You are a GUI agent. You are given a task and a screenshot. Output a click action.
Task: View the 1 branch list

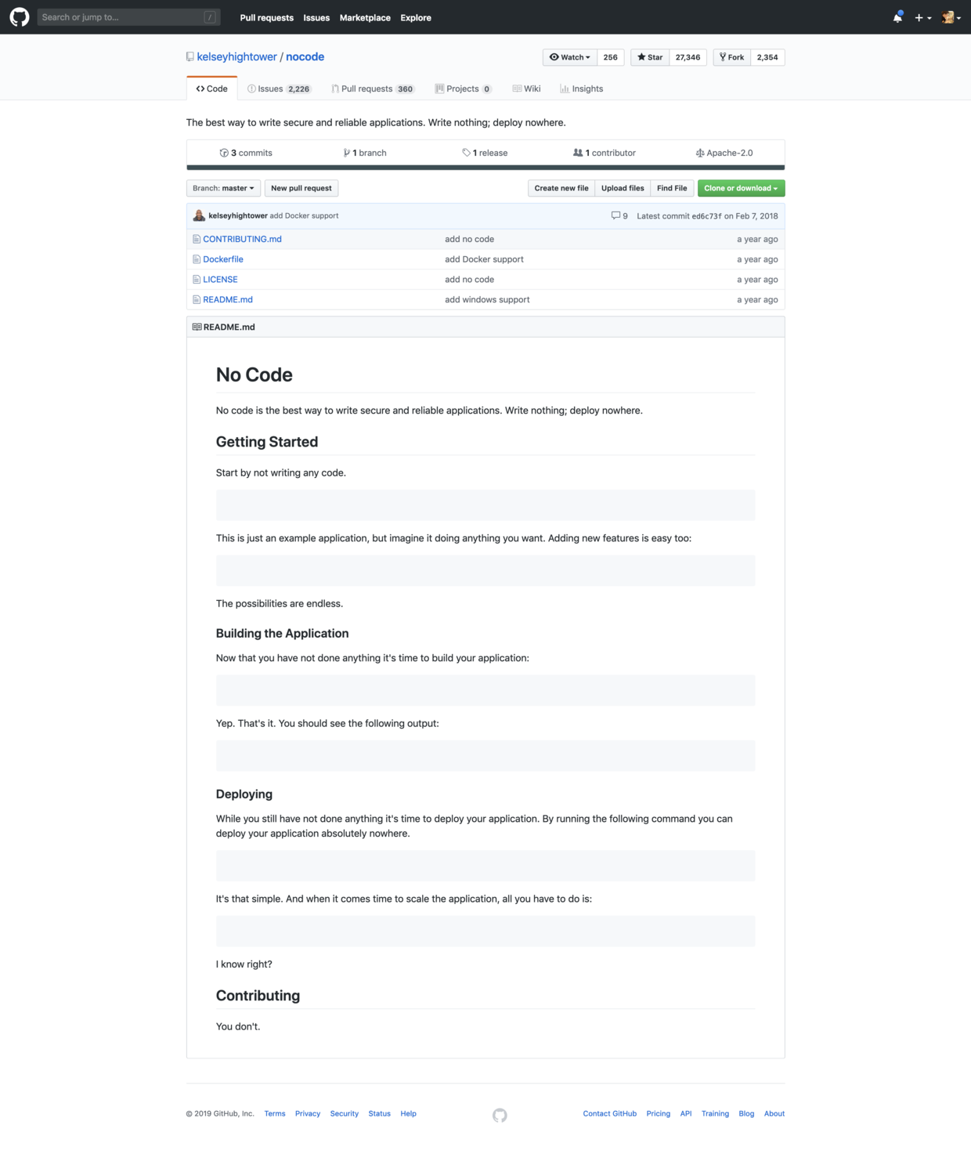tap(365, 153)
